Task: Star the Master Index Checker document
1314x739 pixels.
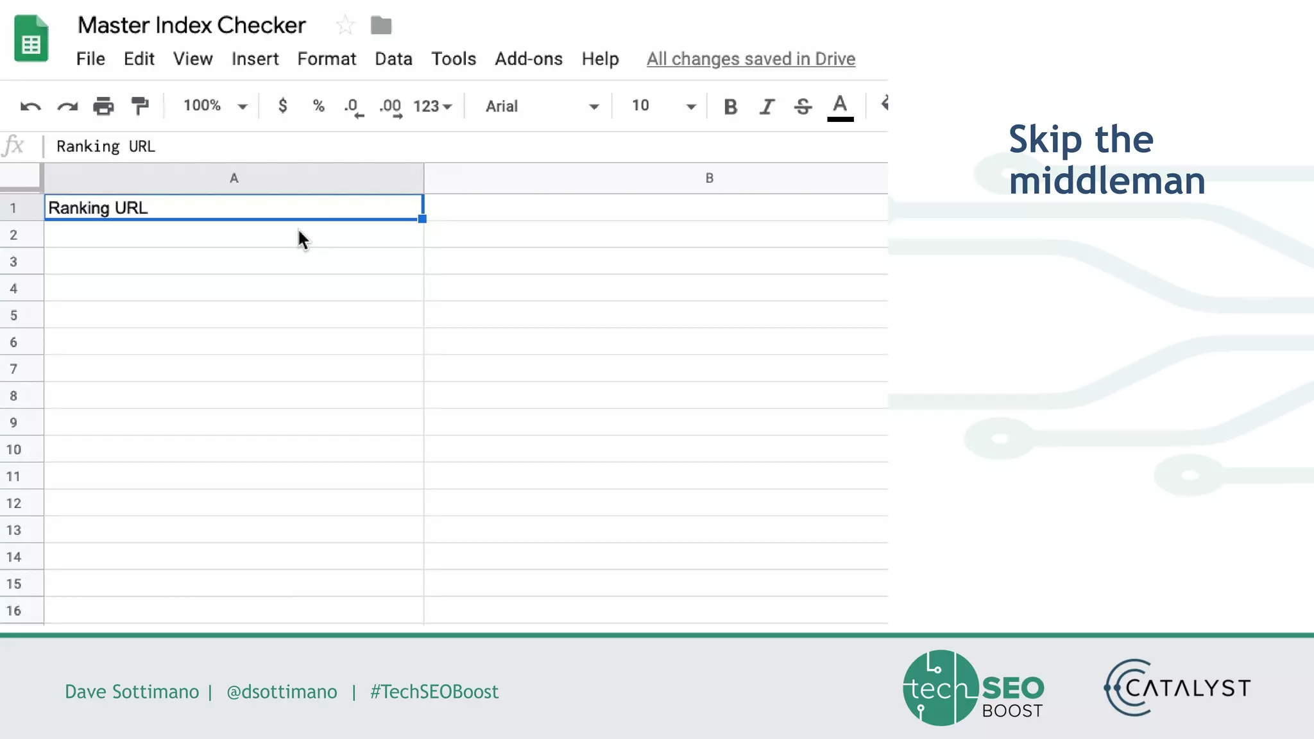Action: point(345,26)
